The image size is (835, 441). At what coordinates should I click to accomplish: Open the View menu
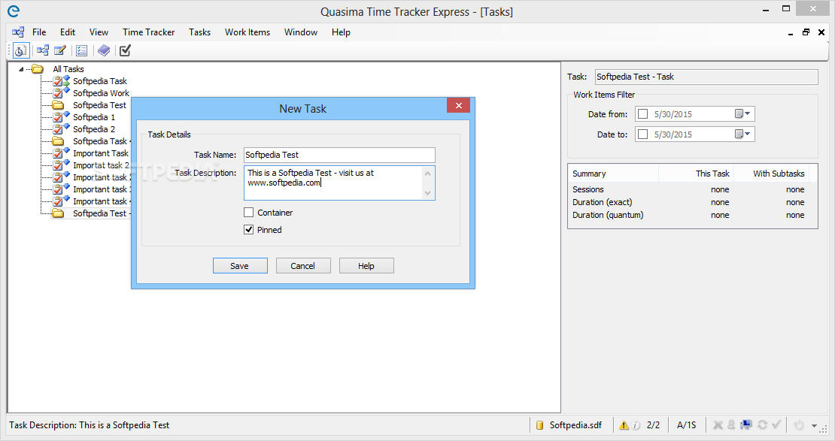[99, 32]
